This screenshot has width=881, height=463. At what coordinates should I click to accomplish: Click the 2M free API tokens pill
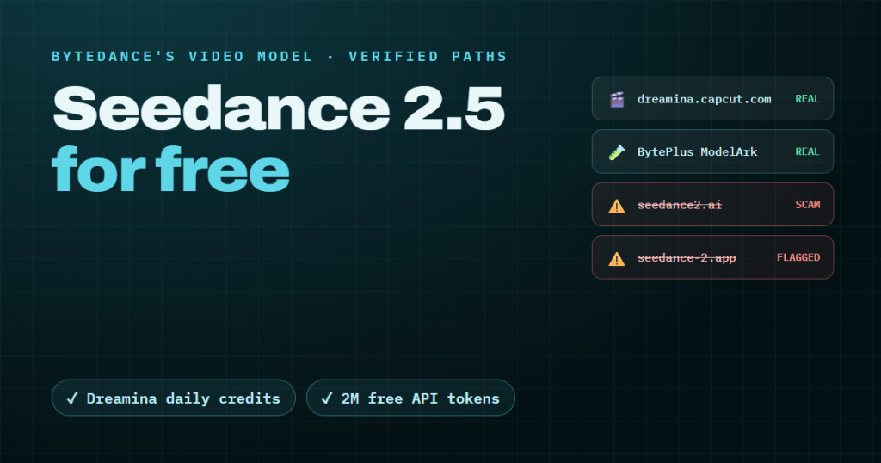(x=410, y=398)
